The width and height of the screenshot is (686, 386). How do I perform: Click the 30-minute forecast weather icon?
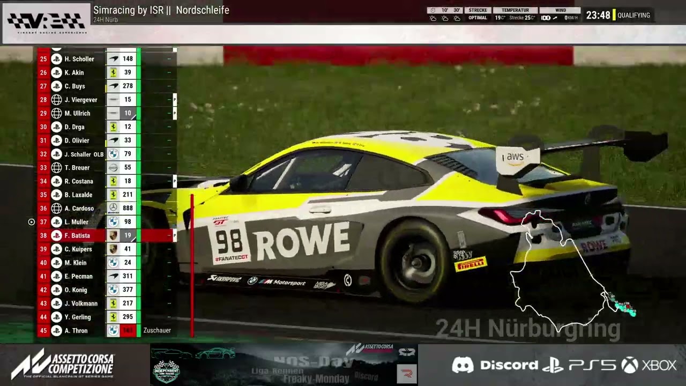[457, 18]
